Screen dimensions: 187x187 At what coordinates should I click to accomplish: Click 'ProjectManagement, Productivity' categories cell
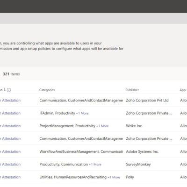pyautogui.click(x=67, y=126)
